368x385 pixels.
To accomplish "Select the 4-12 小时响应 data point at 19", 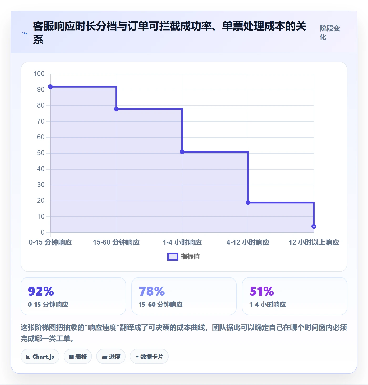I will click(x=248, y=202).
